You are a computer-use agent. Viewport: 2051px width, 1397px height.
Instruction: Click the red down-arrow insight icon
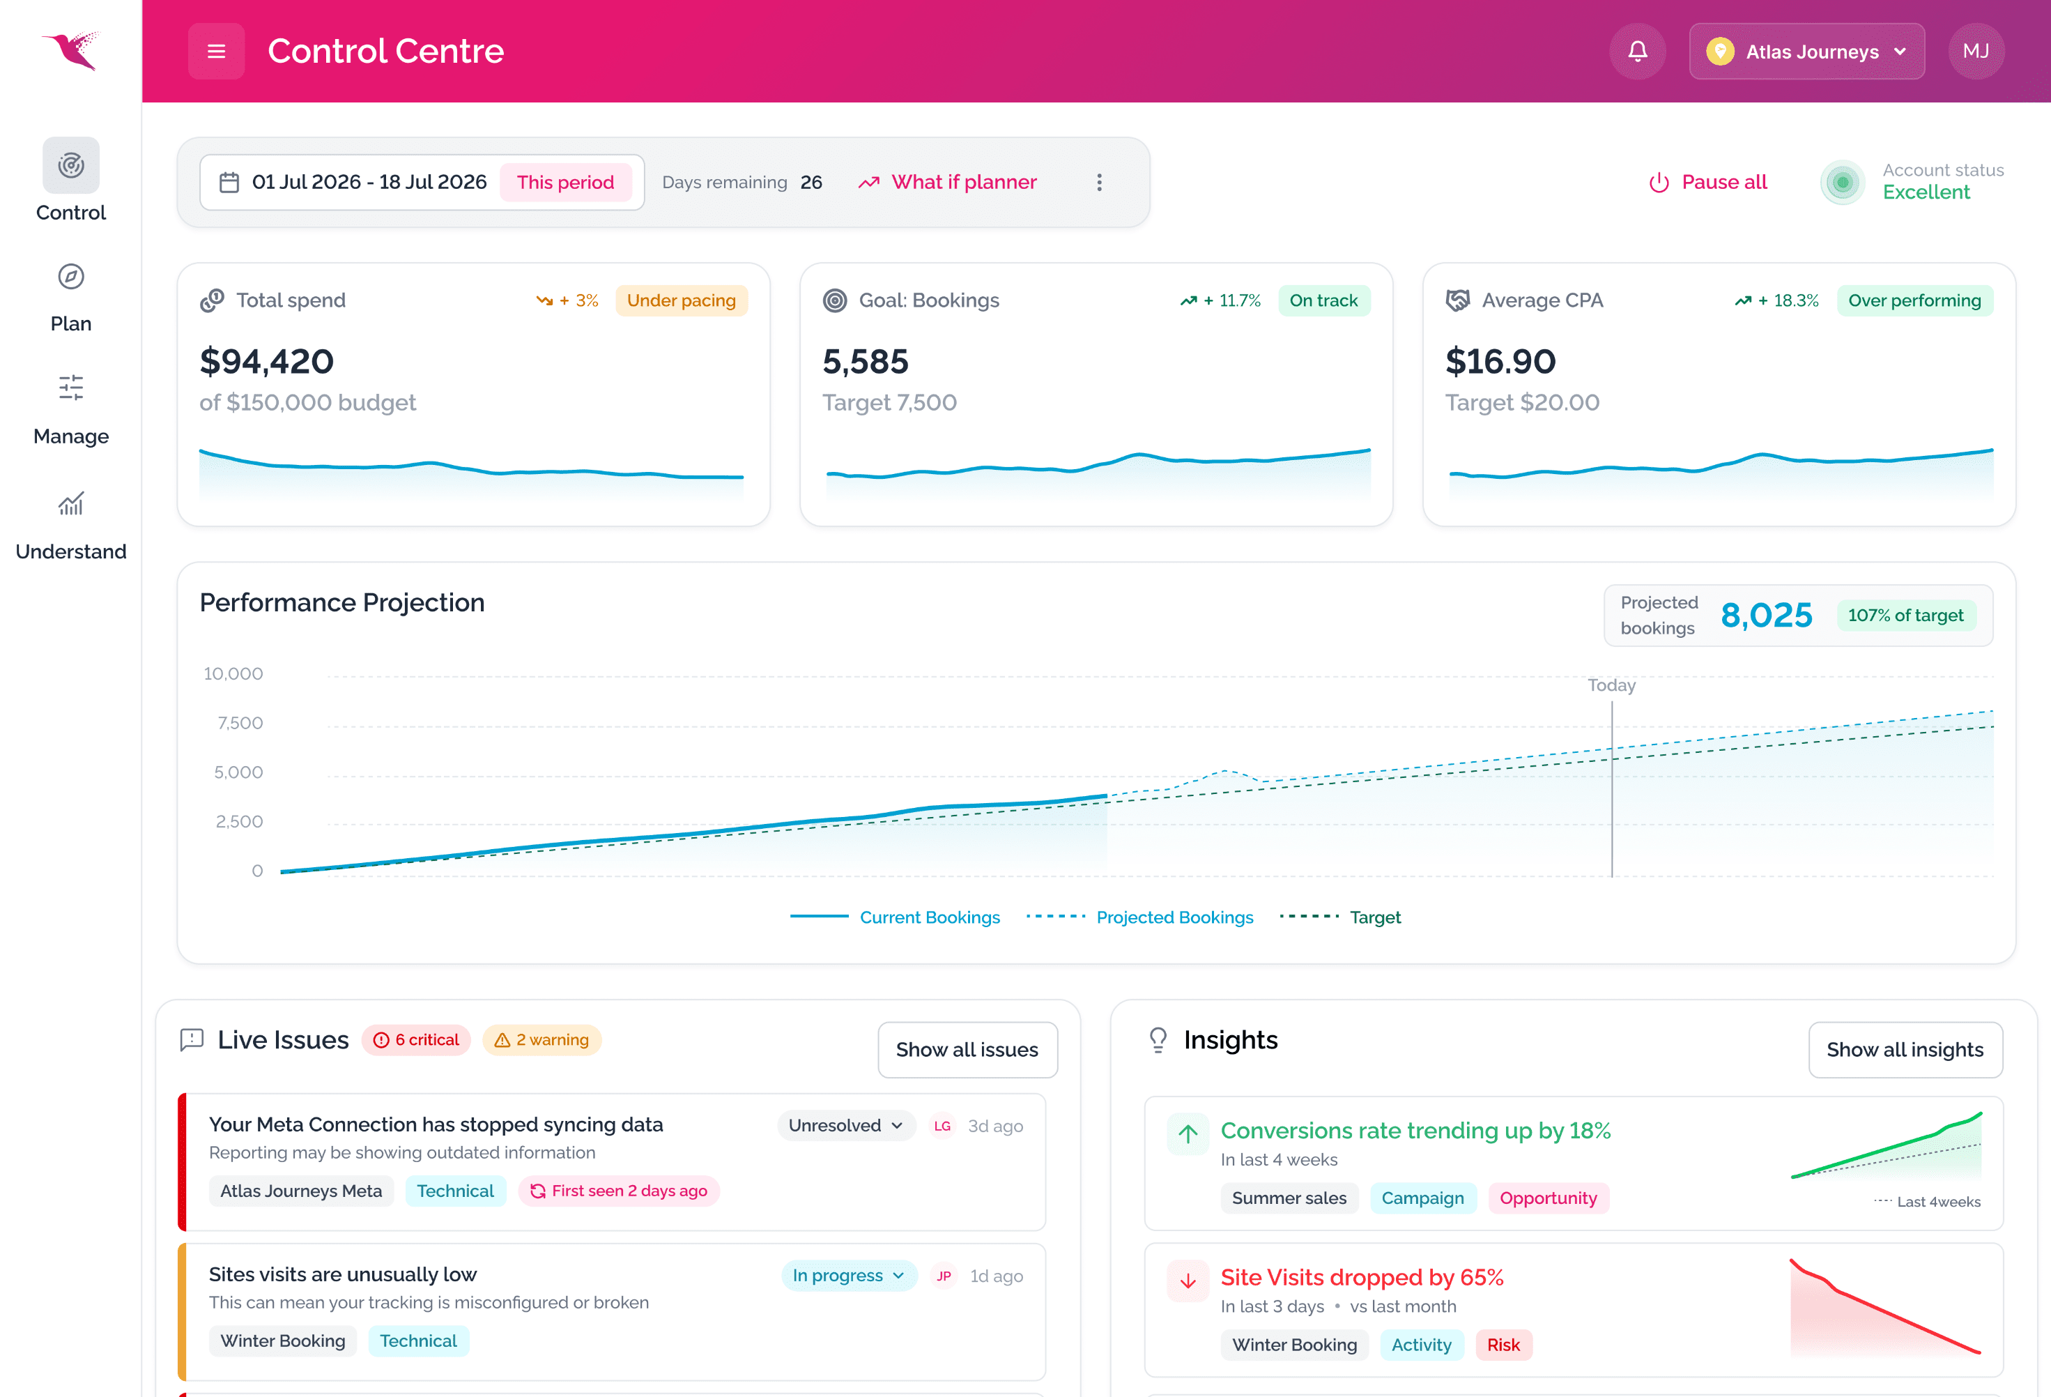(x=1188, y=1281)
